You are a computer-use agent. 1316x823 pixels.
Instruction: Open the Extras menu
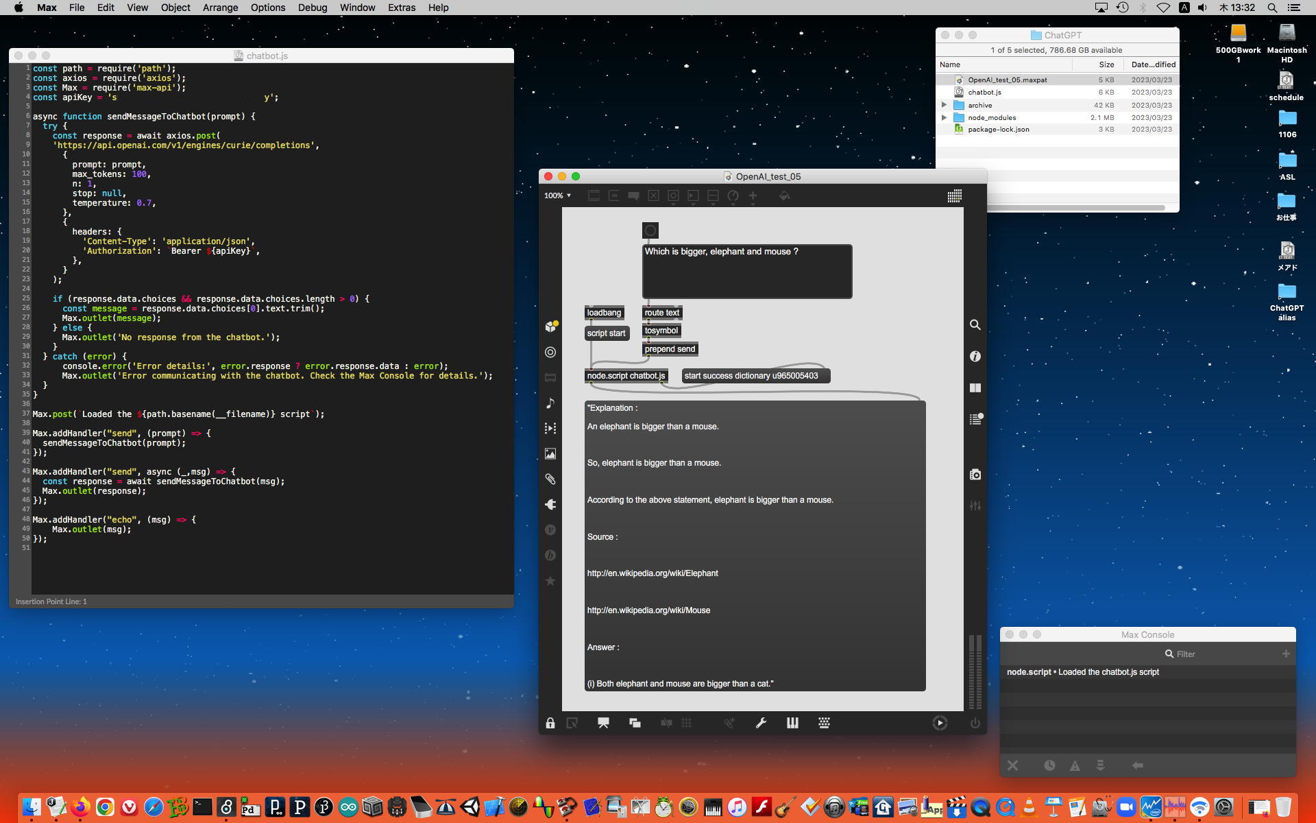[401, 8]
